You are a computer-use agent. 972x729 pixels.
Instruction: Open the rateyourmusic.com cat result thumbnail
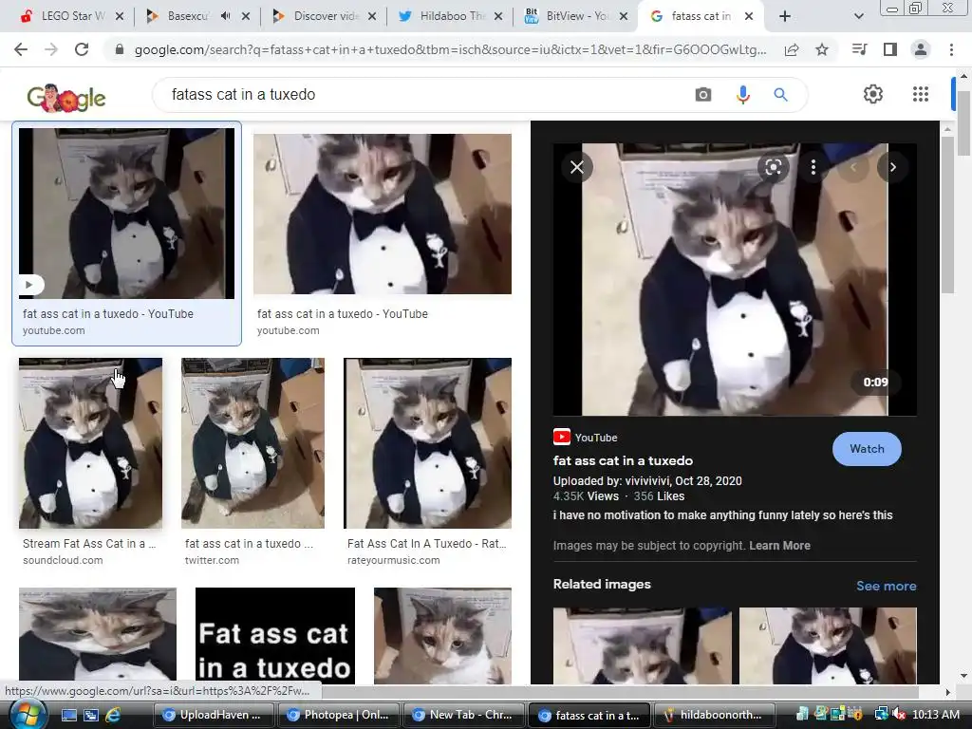(428, 443)
